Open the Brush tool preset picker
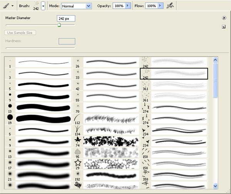This screenshot has height=194, width=231. [x=8, y=6]
